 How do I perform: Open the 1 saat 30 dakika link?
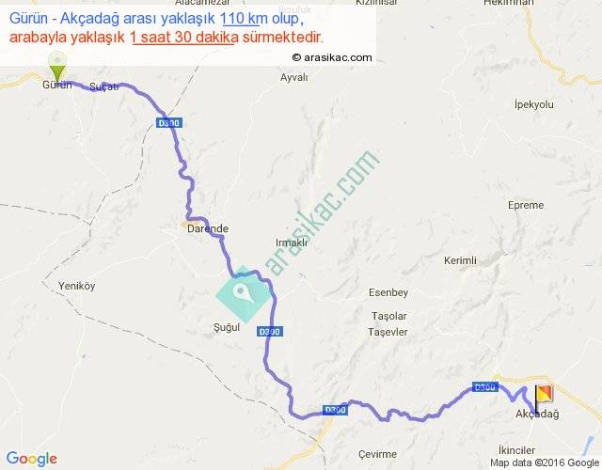click(184, 38)
